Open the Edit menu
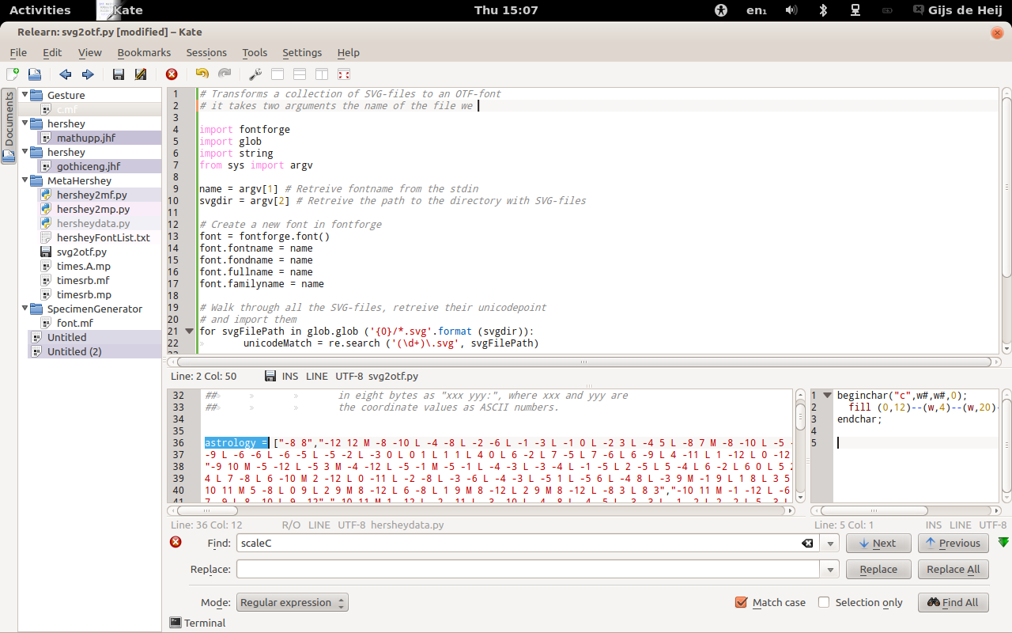Image resolution: width=1012 pixels, height=633 pixels. 52,52
